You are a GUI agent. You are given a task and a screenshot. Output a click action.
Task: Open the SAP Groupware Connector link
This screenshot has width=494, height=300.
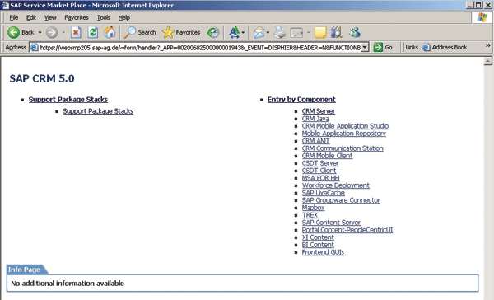(341, 200)
